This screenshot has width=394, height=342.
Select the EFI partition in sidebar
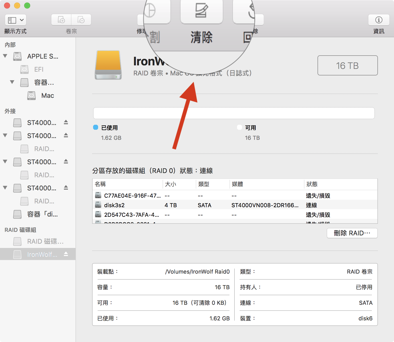coord(39,69)
